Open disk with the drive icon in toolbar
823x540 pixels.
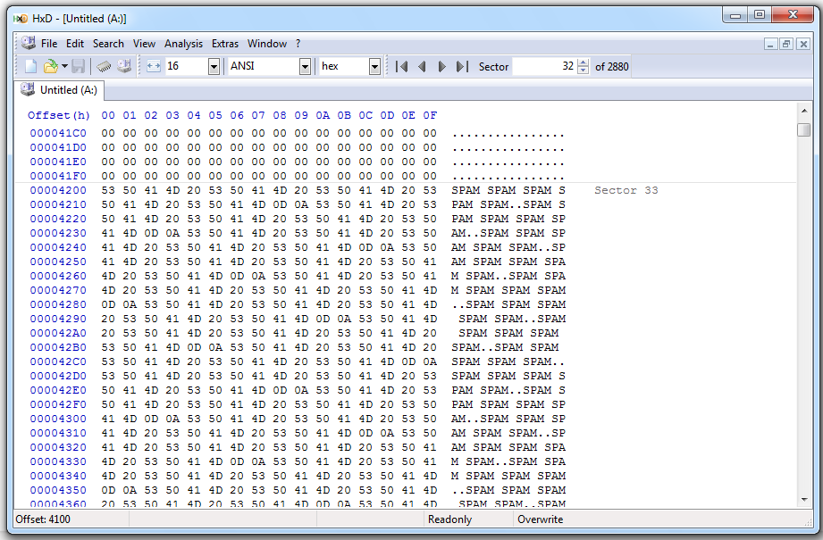[x=124, y=66]
